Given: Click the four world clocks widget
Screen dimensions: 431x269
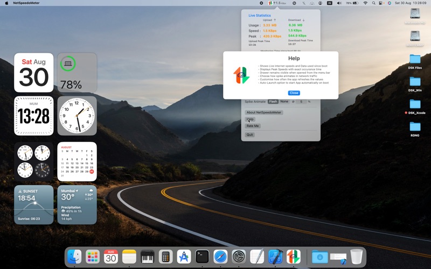Looking at the screenshot, I should click(34, 162).
